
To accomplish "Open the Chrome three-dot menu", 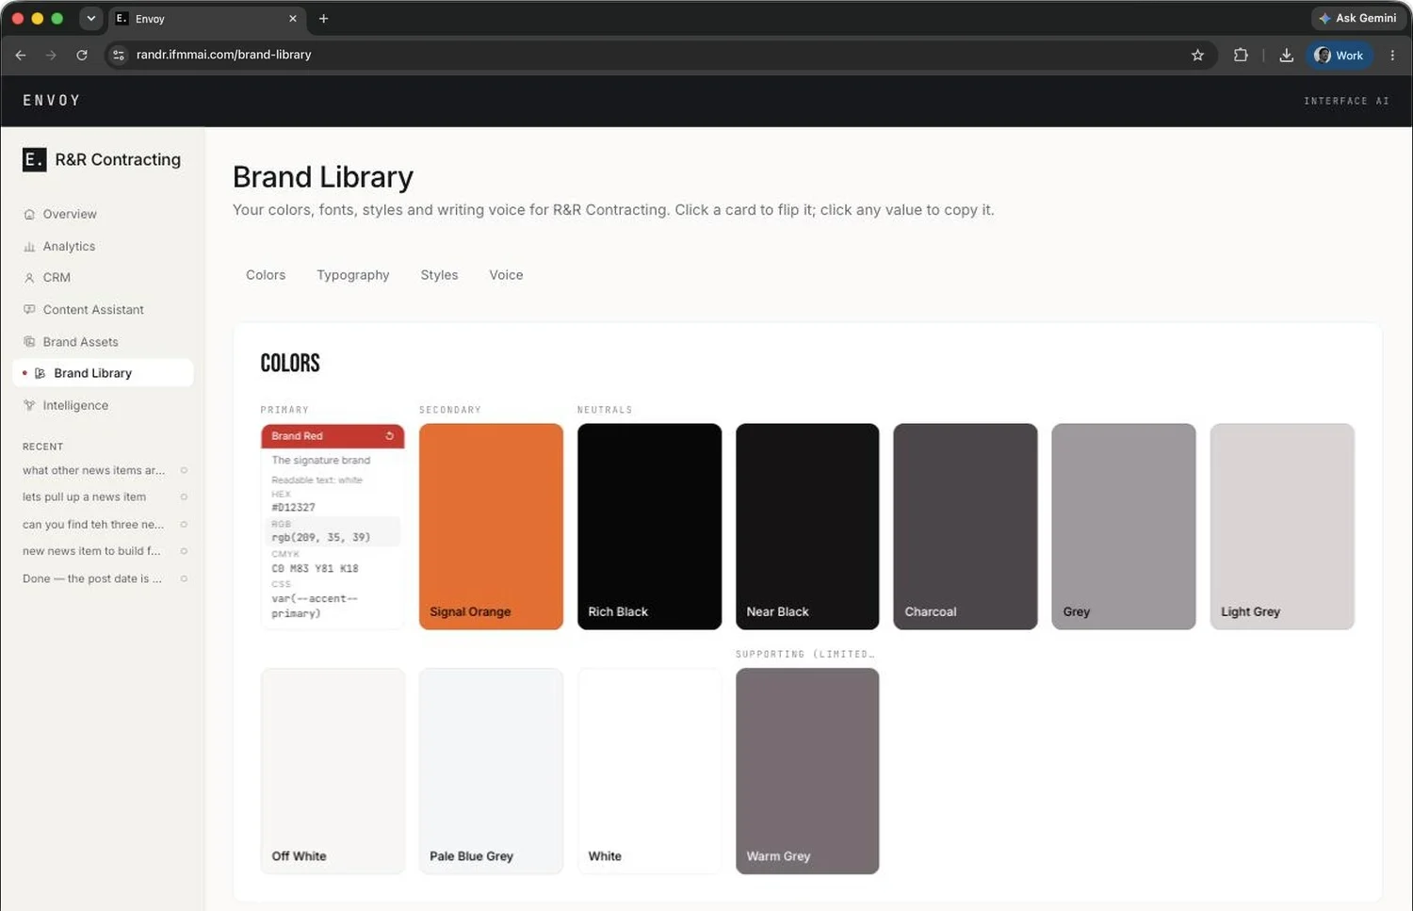I will [1392, 56].
